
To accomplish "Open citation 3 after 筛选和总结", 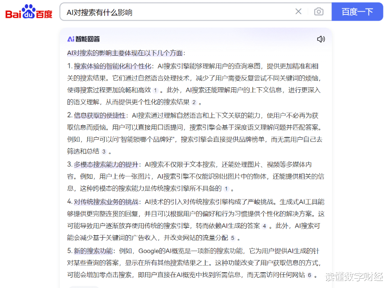I will 104,151.
